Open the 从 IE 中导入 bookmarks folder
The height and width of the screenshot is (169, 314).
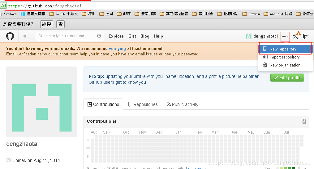pos(63,14)
